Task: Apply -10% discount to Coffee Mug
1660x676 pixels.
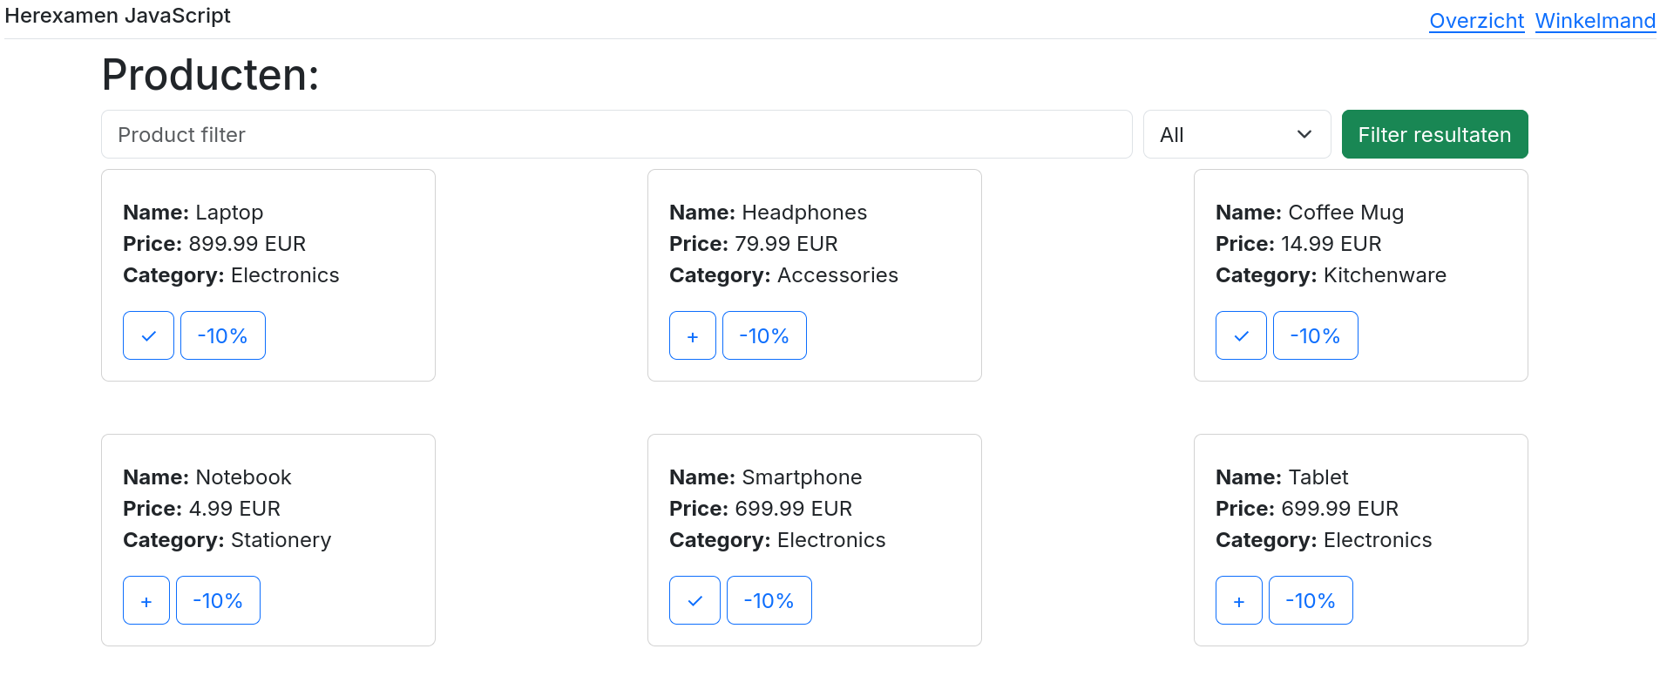Action: click(1315, 335)
